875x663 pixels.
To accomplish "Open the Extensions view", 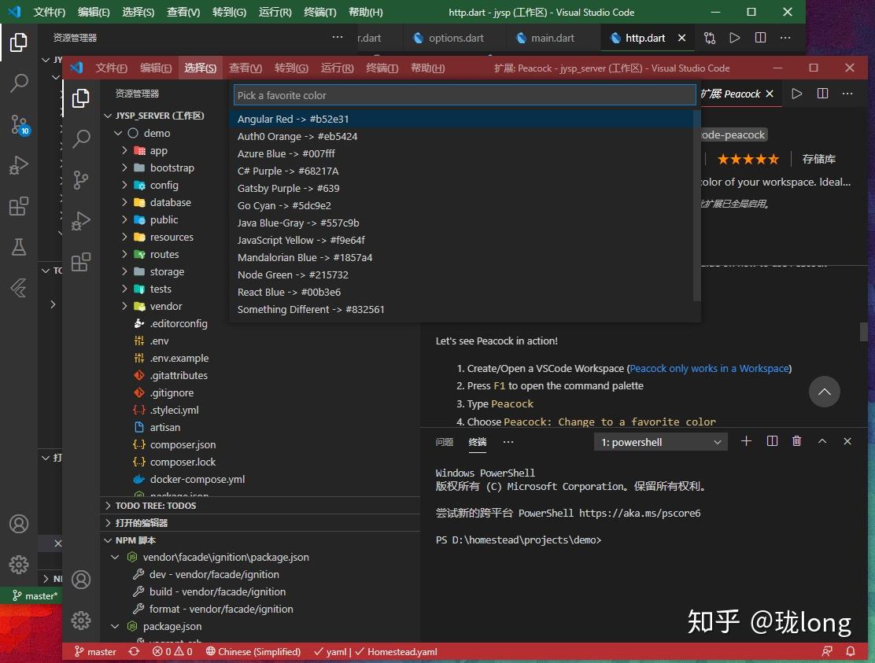I will coord(18,206).
